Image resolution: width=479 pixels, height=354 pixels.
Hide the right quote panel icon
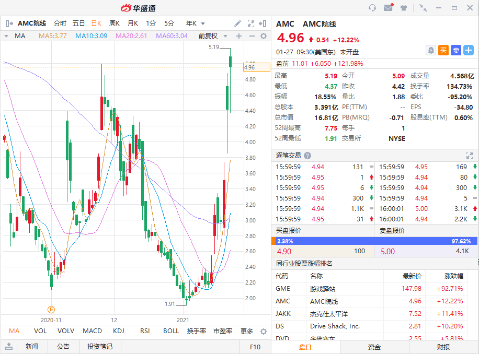pos(263,23)
